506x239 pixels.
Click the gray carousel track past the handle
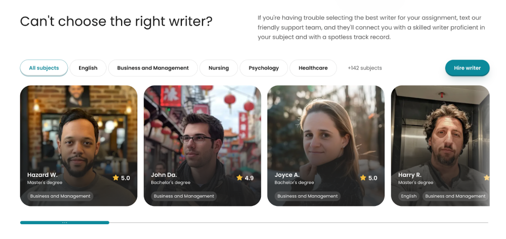tap(298, 222)
